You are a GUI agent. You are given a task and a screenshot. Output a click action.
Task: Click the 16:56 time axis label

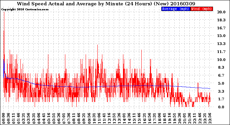click(149, 118)
